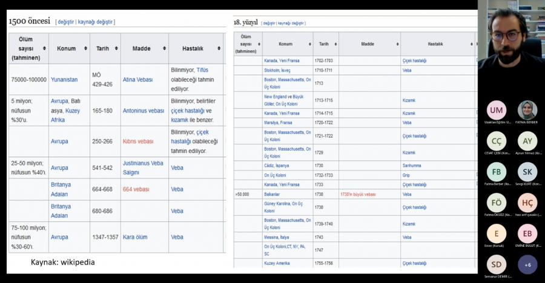Viewport: 545px width, 283px height.
Task: Select the AY avatar for Aysun Yılmaz
Action: [x=527, y=141]
